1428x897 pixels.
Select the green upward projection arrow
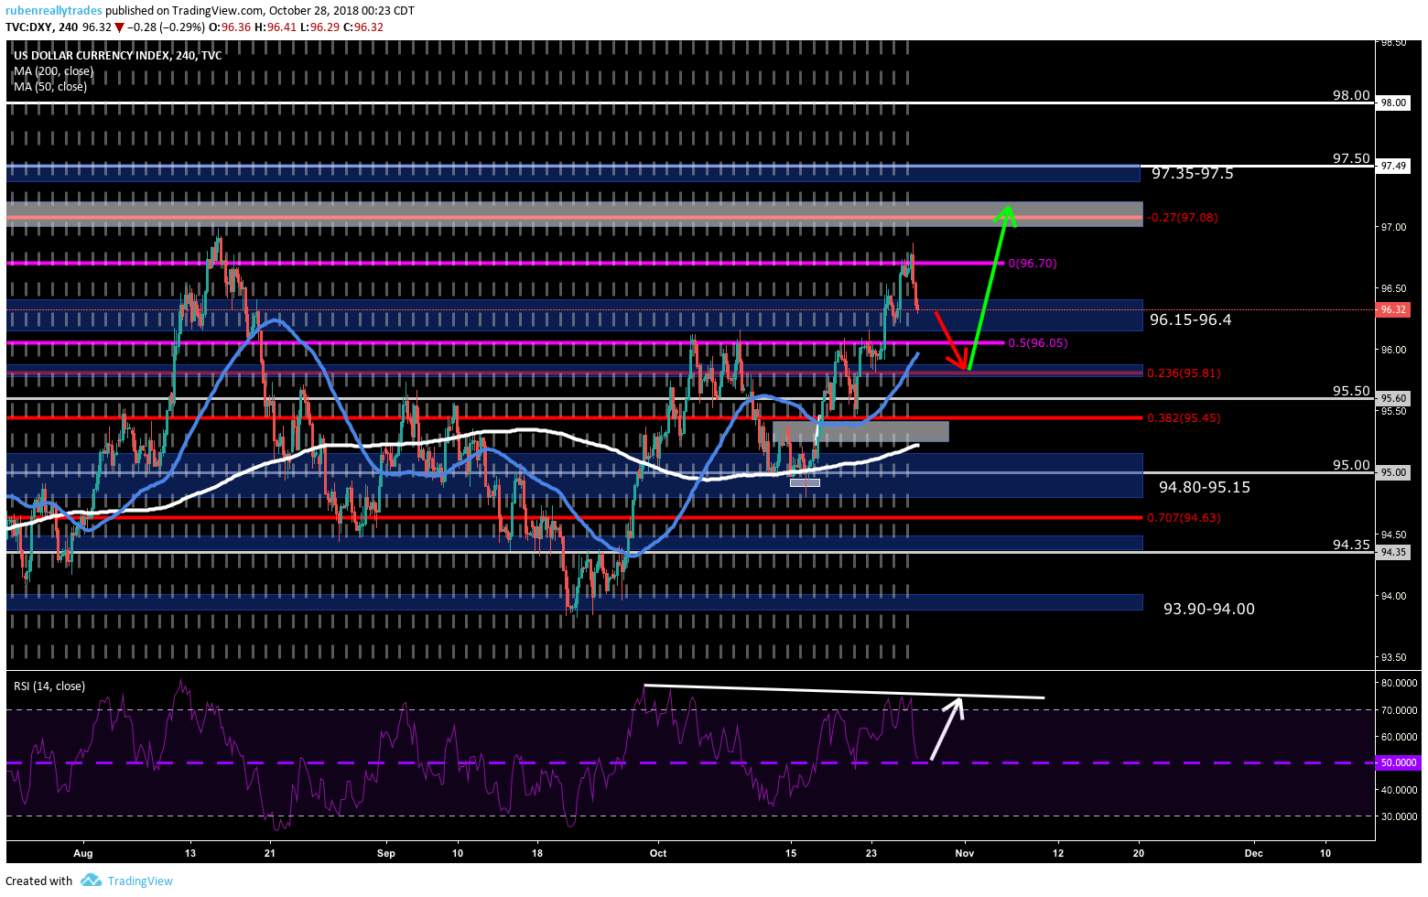pyautogui.click(x=990, y=287)
